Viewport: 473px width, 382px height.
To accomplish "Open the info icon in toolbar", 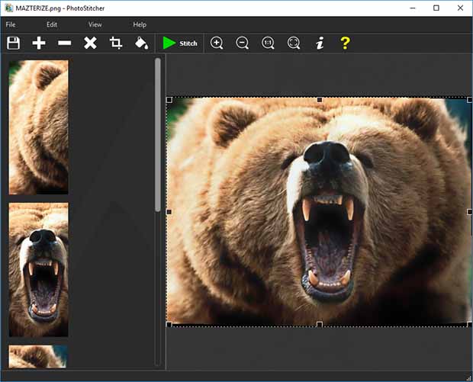I will [320, 43].
